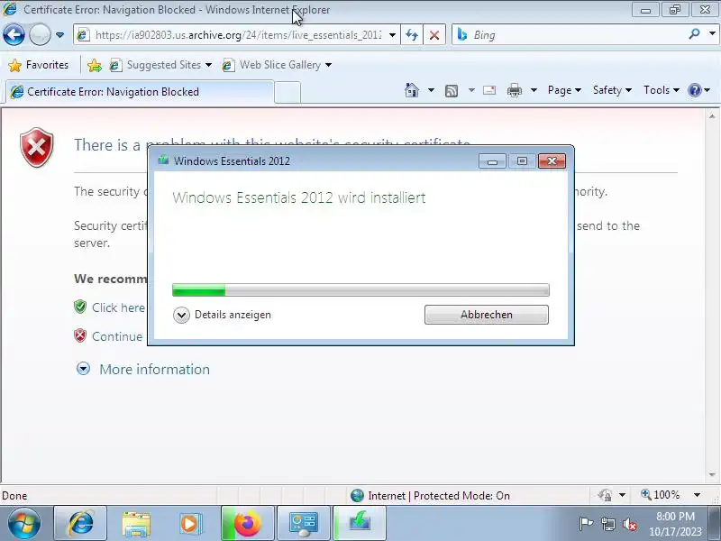Screen dimensions: 721x541
Task: Click the Abbrechen button
Action: pyautogui.click(x=487, y=315)
